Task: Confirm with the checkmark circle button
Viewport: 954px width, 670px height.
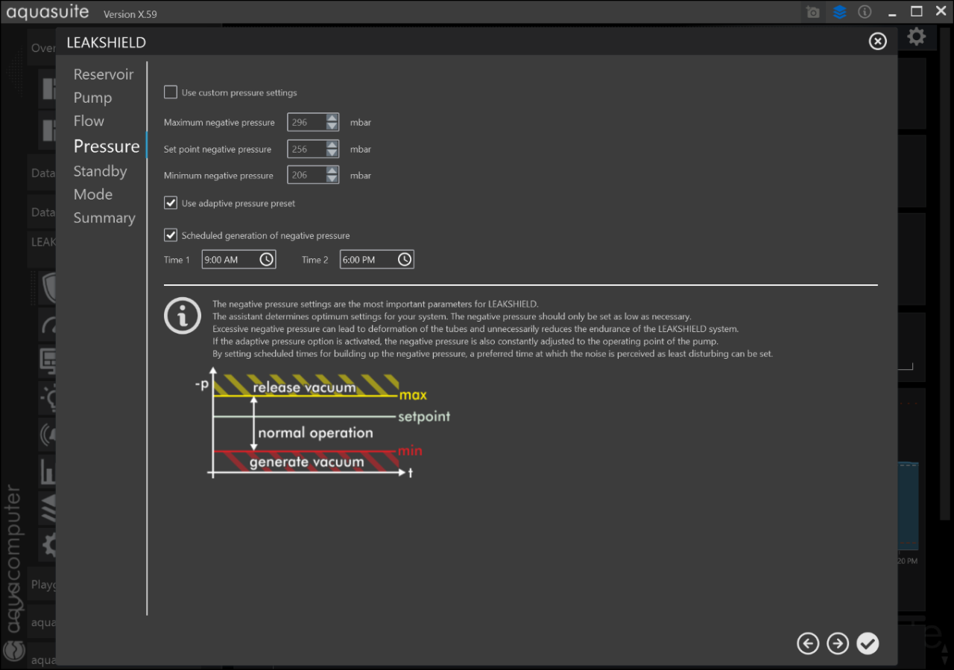Action: [x=868, y=643]
